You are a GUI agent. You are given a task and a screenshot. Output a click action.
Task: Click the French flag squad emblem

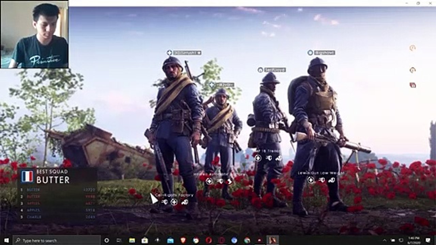(27, 176)
